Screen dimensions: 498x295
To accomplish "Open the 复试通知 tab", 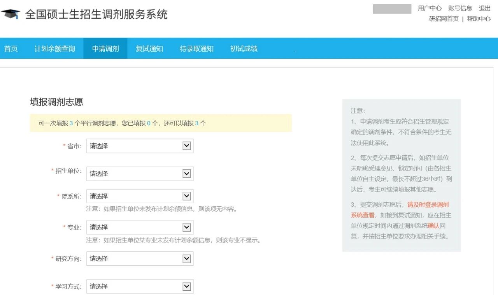I will (149, 49).
